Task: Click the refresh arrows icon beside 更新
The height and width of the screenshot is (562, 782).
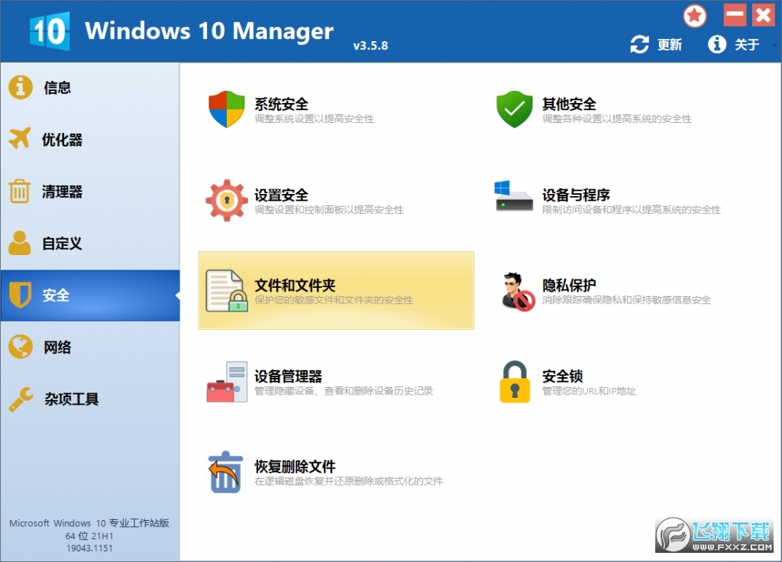Action: tap(639, 44)
